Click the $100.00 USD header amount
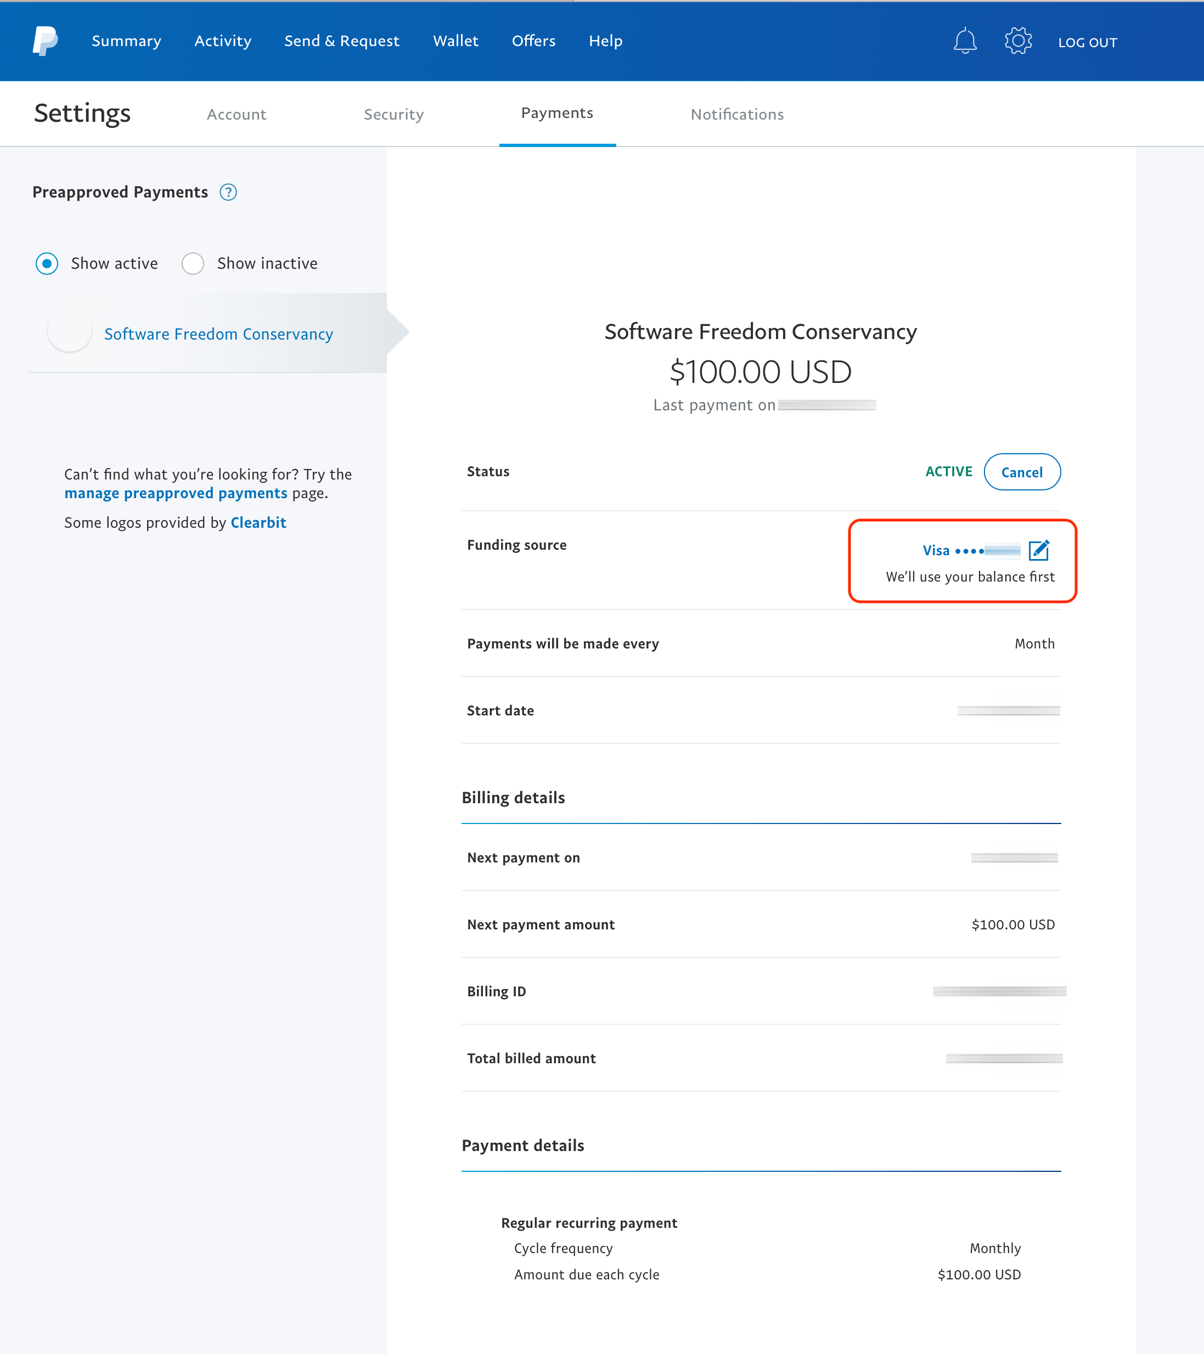1204x1354 pixels. [761, 371]
